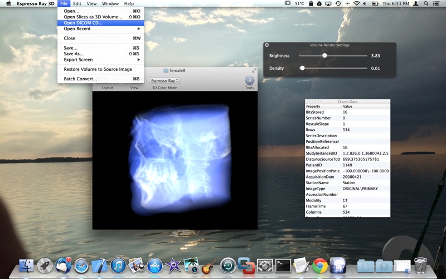446x279 pixels.
Task: Click the Brightness slider handle
Action: click(324, 56)
